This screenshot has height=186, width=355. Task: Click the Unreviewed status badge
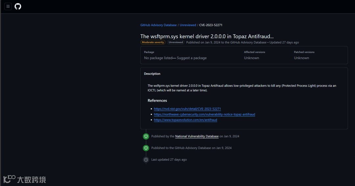click(176, 42)
